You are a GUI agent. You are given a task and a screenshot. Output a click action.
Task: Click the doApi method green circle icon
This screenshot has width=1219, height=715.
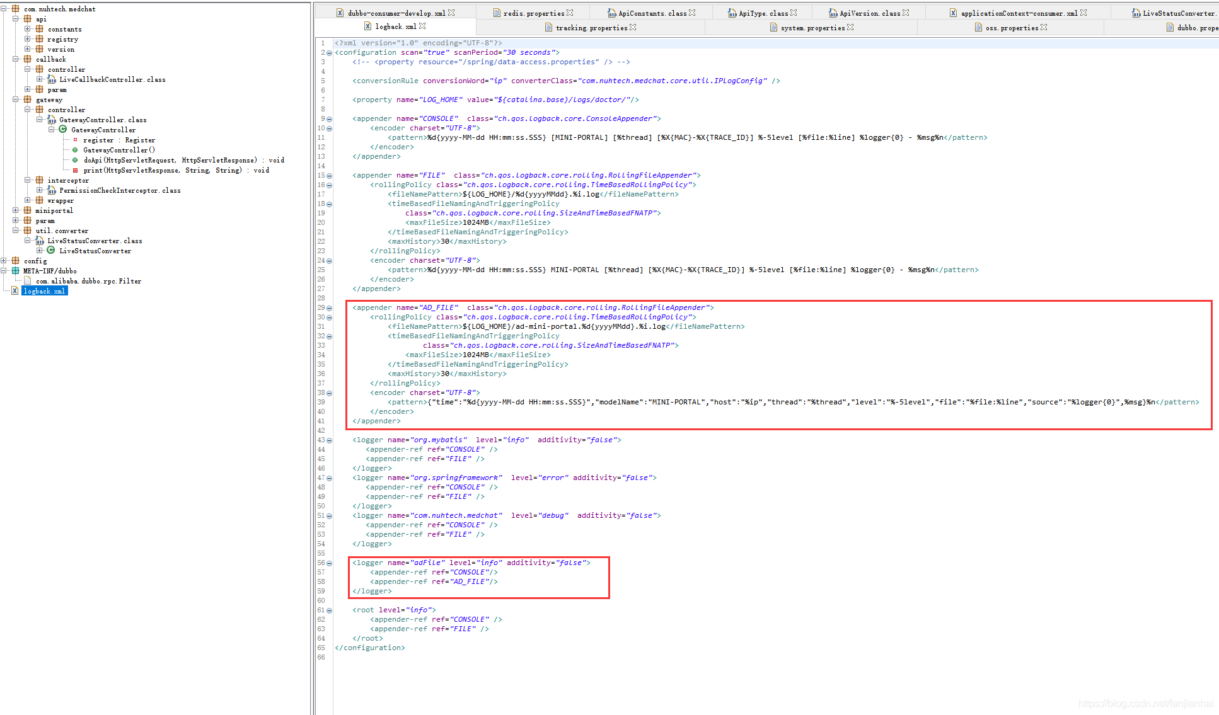pyautogui.click(x=75, y=160)
